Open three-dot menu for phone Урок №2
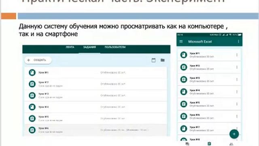The image size is (259, 146). (237, 67)
